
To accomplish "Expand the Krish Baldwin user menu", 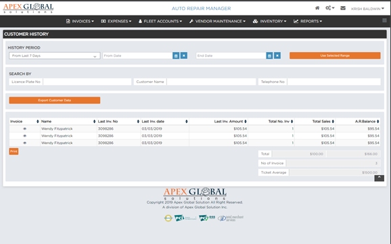I will (367, 9).
